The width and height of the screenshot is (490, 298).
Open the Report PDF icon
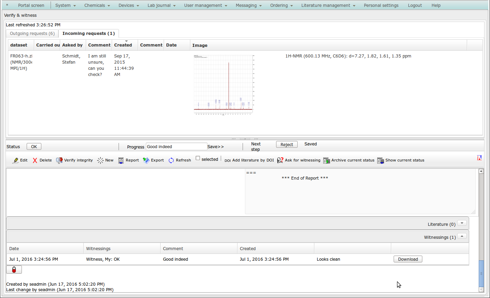point(121,160)
